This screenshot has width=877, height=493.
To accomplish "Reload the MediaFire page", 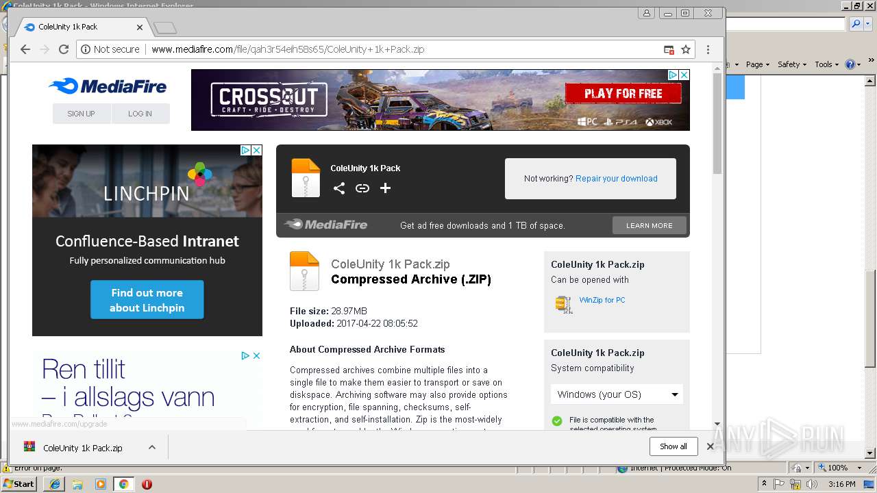I will click(64, 49).
